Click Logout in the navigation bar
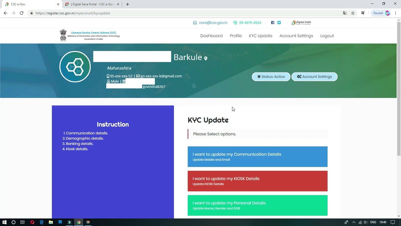Viewport: 401px width, 226px height. click(x=327, y=36)
